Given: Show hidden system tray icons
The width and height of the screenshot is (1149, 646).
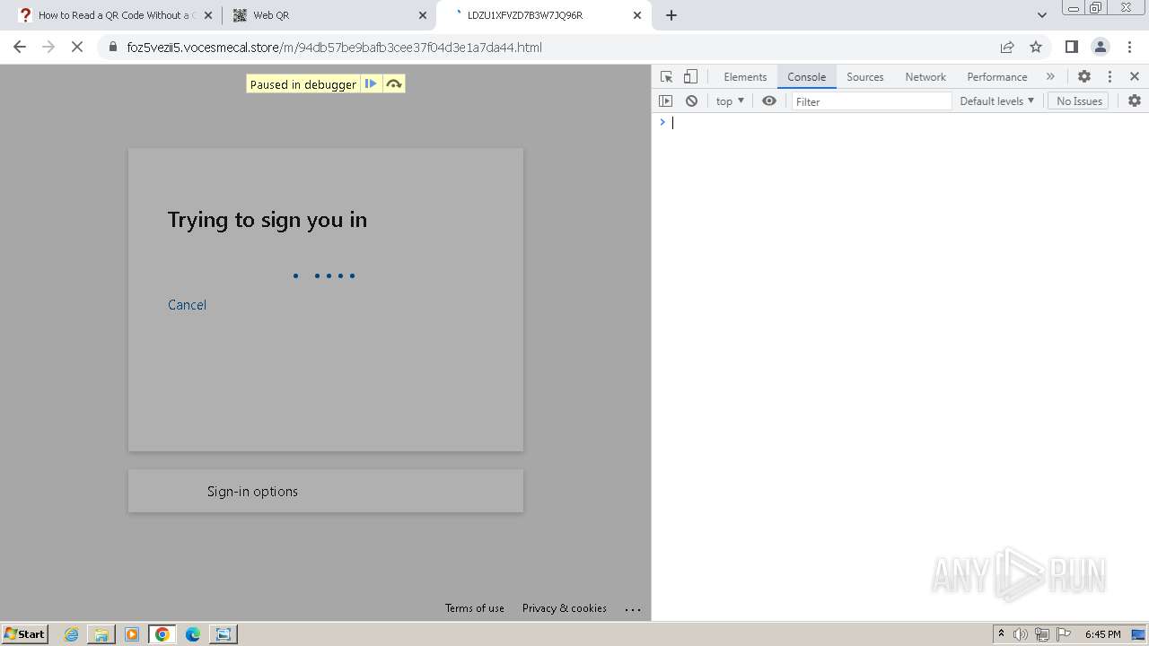Looking at the screenshot, I should (1001, 634).
